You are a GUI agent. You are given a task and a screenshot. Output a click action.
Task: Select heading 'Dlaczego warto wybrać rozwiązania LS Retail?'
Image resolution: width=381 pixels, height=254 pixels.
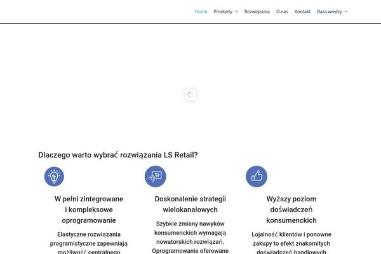(x=118, y=155)
